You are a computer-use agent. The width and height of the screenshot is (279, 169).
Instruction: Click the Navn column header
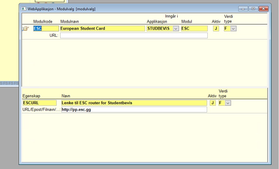tap(66, 96)
